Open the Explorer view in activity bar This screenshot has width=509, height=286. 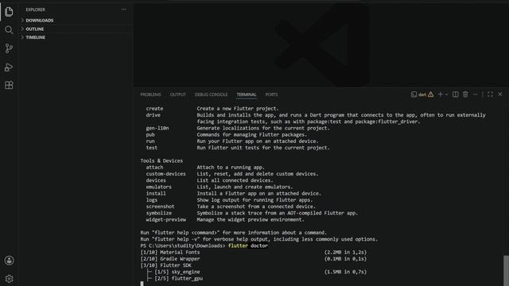(x=9, y=12)
